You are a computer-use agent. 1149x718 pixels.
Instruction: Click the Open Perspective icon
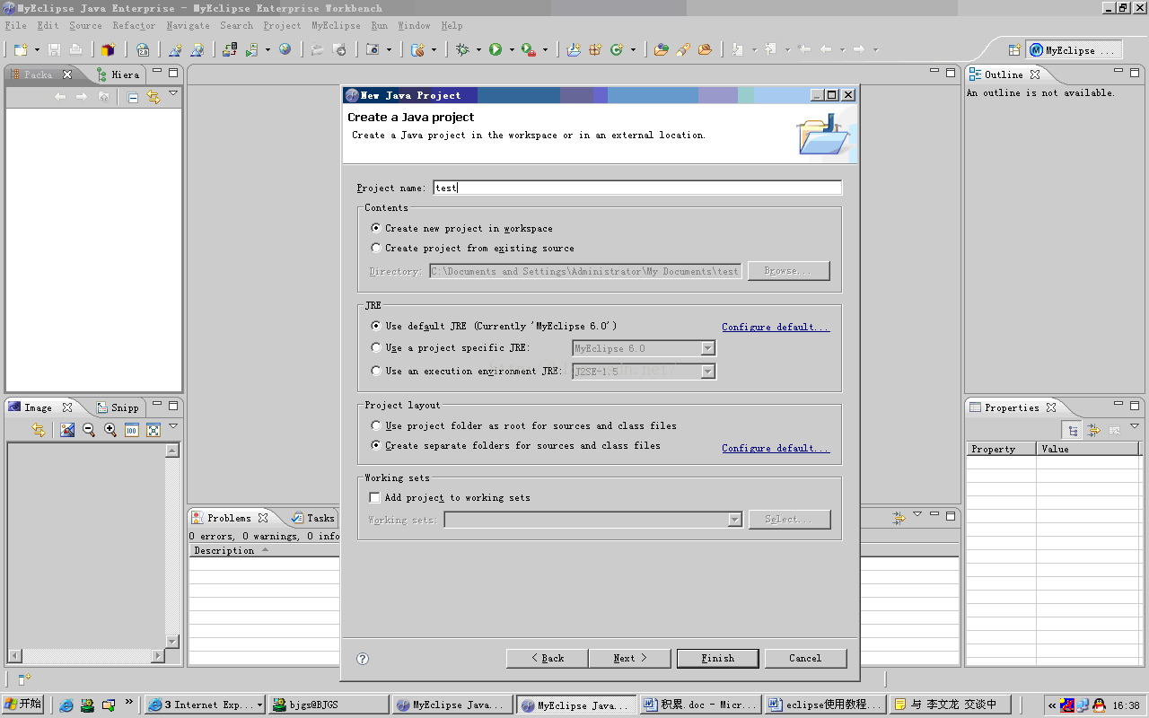[1014, 50]
